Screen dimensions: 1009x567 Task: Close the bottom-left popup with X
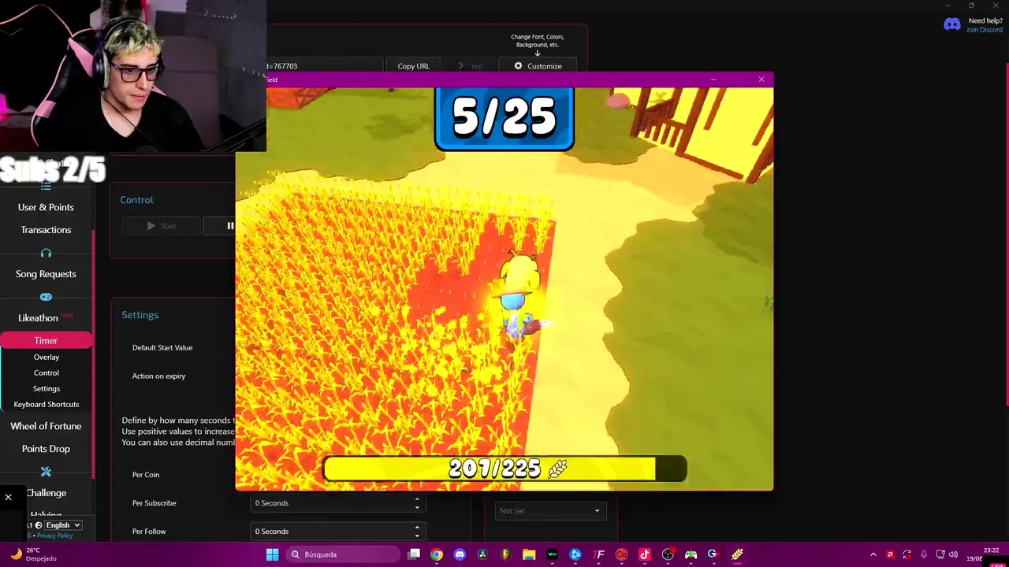point(8,497)
